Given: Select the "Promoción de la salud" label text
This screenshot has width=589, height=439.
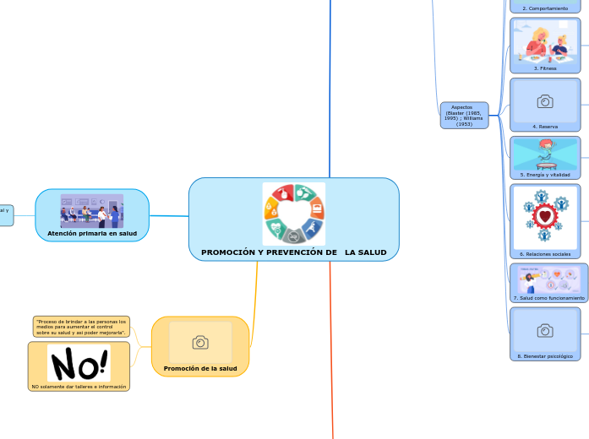Looking at the screenshot, I should coord(200,368).
